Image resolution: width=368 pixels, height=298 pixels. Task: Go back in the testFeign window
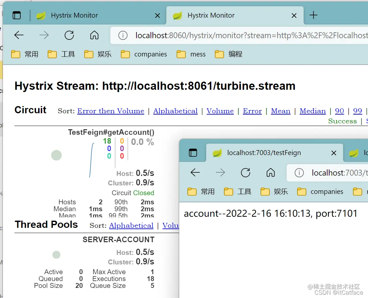pos(195,173)
